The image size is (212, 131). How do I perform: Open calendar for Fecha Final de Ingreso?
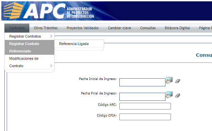point(169,95)
